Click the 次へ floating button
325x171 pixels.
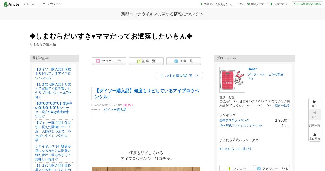tap(315, 104)
